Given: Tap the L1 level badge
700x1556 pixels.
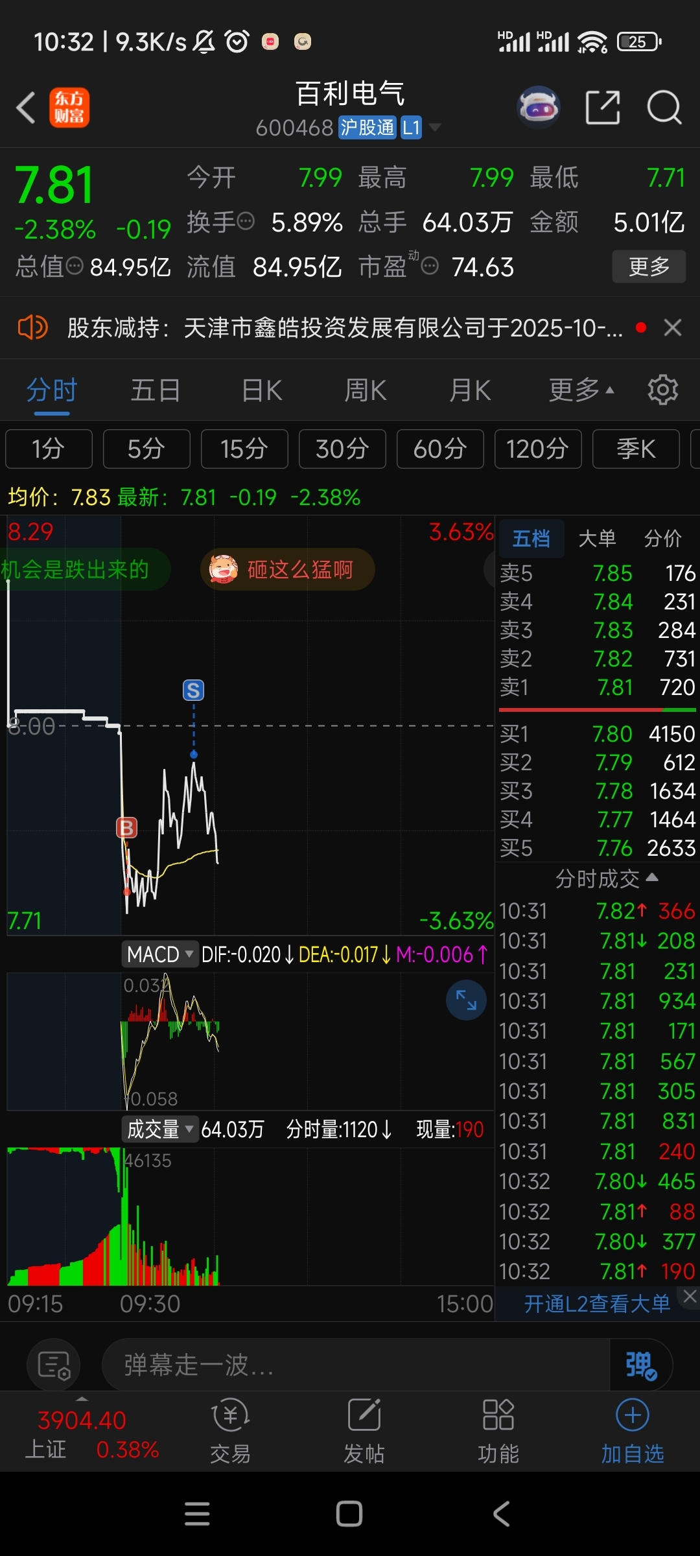Looking at the screenshot, I should (x=411, y=127).
